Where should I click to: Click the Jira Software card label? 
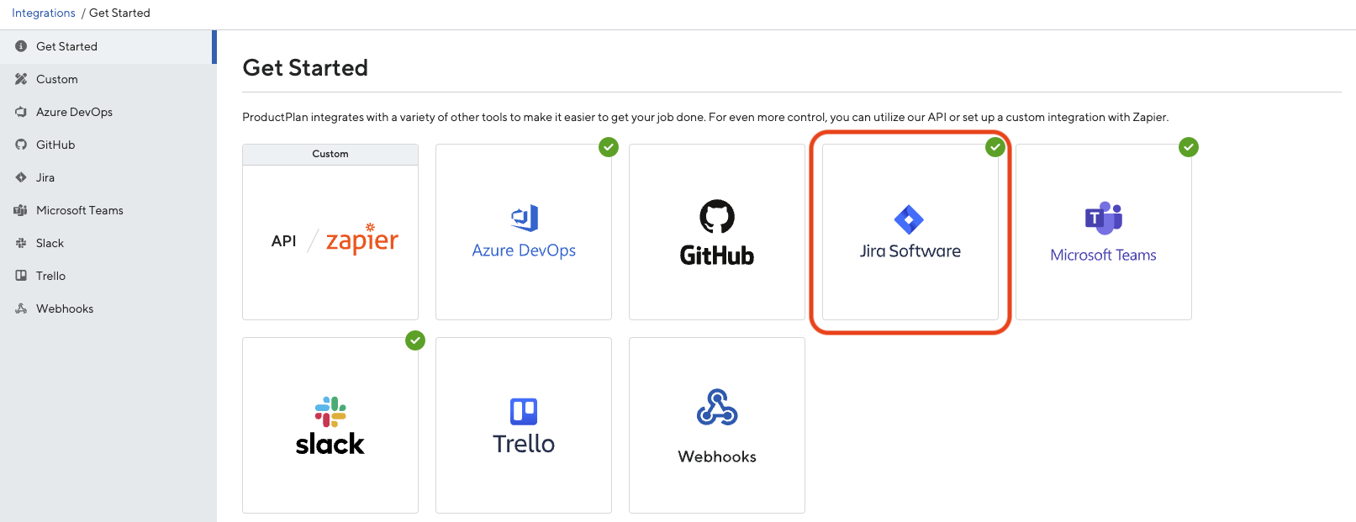click(910, 250)
